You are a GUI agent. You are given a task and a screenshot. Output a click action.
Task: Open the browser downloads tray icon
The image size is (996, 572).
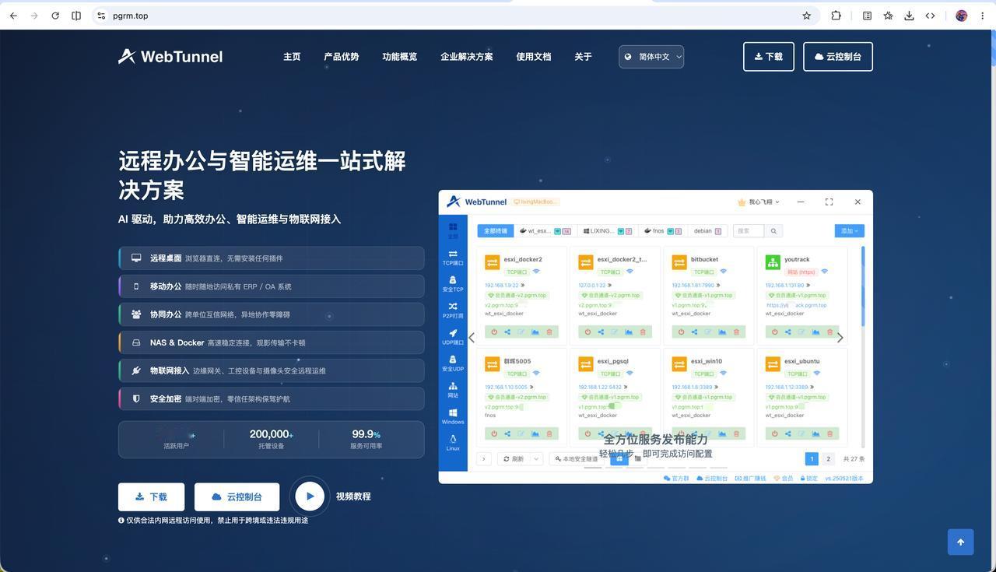909,16
